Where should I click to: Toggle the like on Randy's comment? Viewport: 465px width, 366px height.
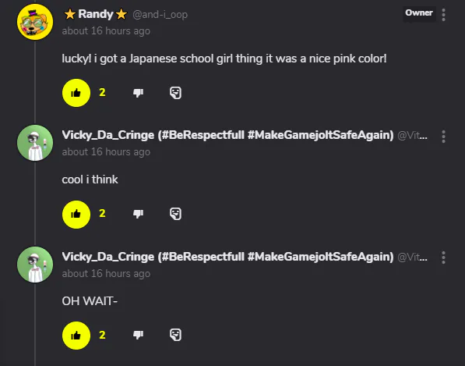[x=76, y=93]
